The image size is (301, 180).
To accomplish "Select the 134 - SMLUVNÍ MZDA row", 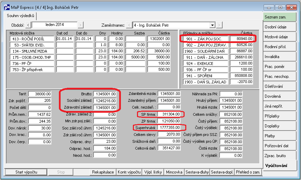I will tap(90, 51).
